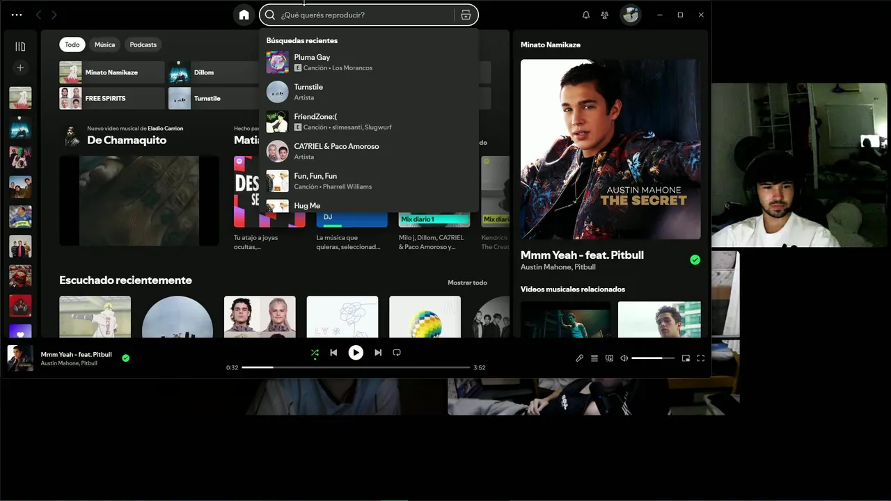Open FREE SPIRITS shortcut tile
Viewport: 891px width, 501px height.
(112, 98)
